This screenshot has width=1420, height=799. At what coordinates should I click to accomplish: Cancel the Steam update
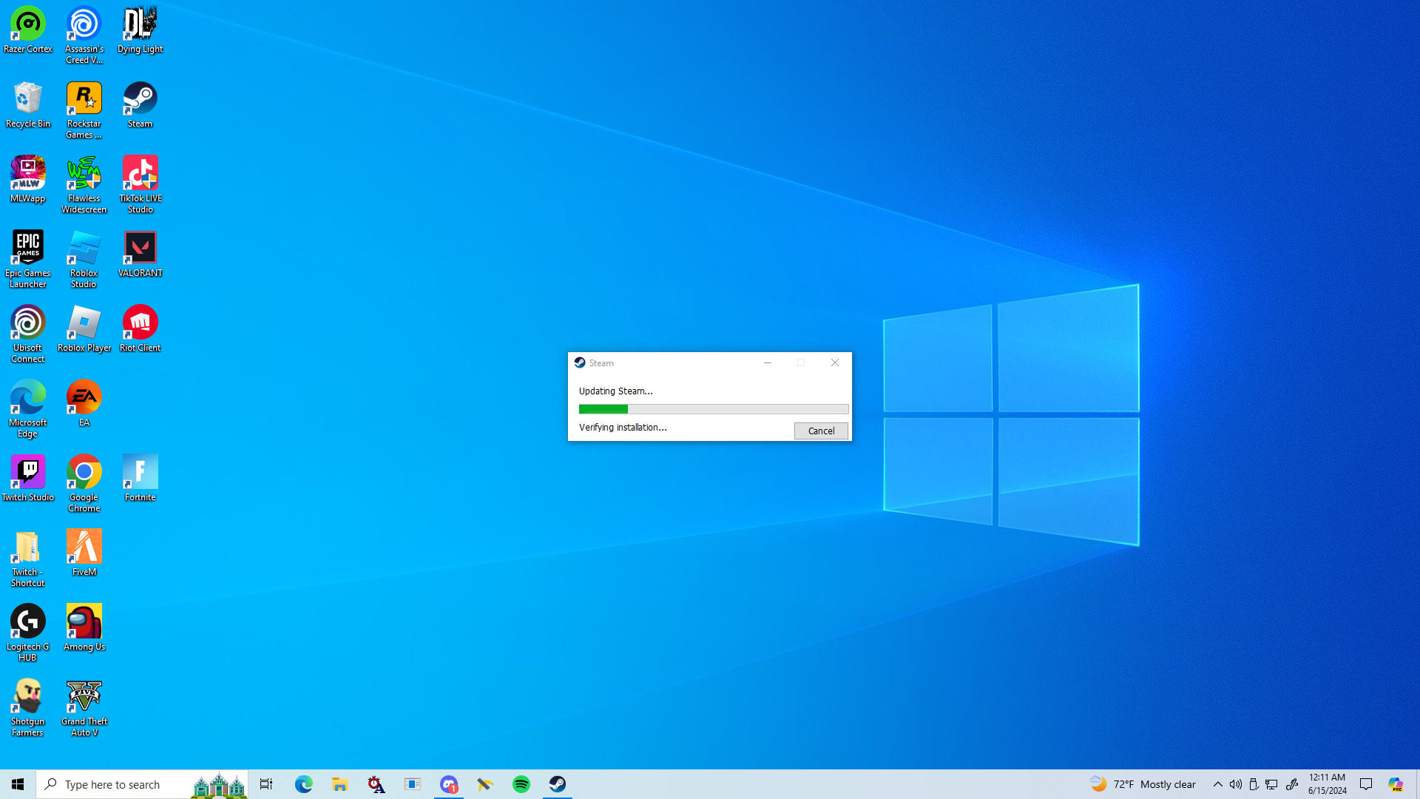(820, 431)
